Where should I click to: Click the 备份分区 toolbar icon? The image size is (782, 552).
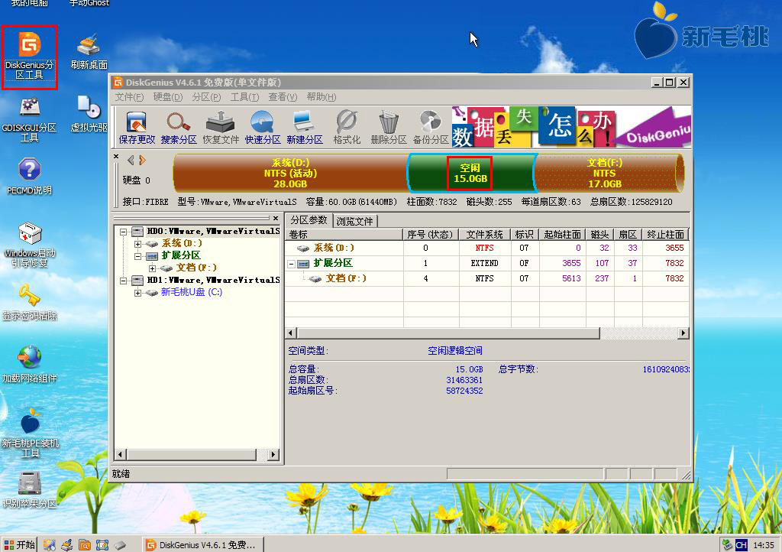pos(431,128)
